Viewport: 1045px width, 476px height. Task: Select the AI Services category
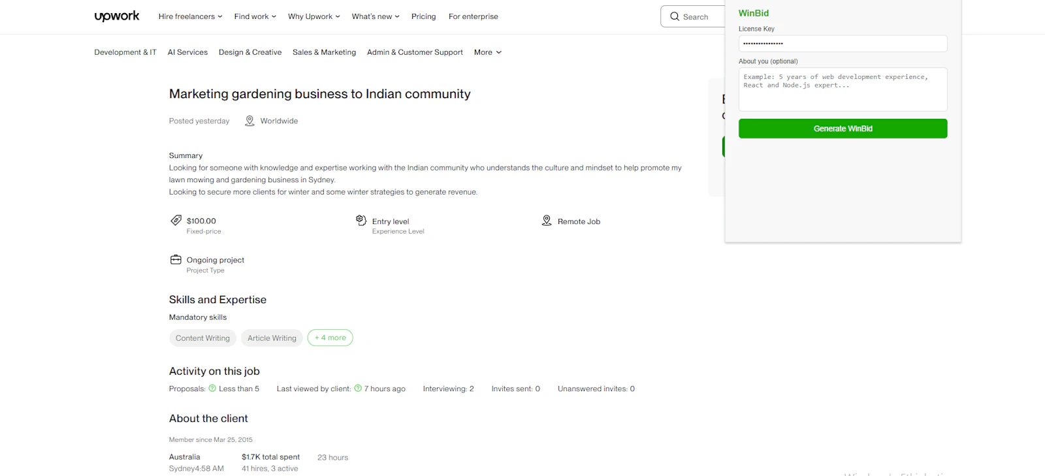click(x=187, y=52)
